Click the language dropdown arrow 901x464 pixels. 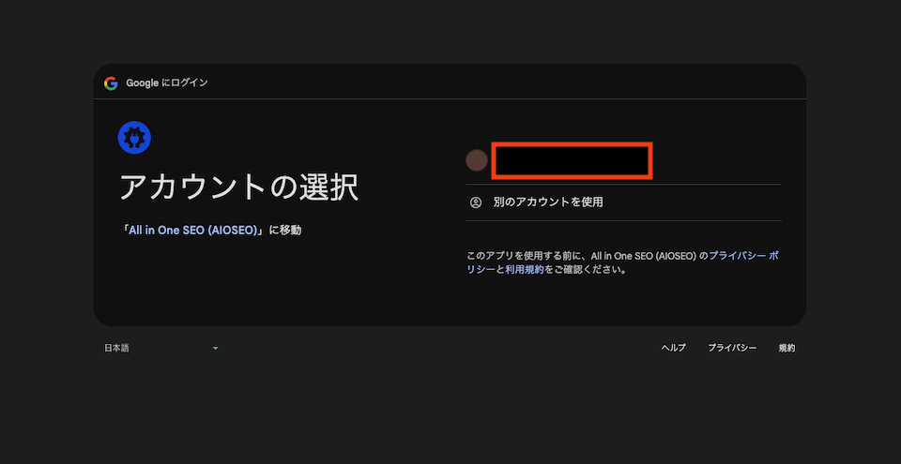pyautogui.click(x=216, y=348)
